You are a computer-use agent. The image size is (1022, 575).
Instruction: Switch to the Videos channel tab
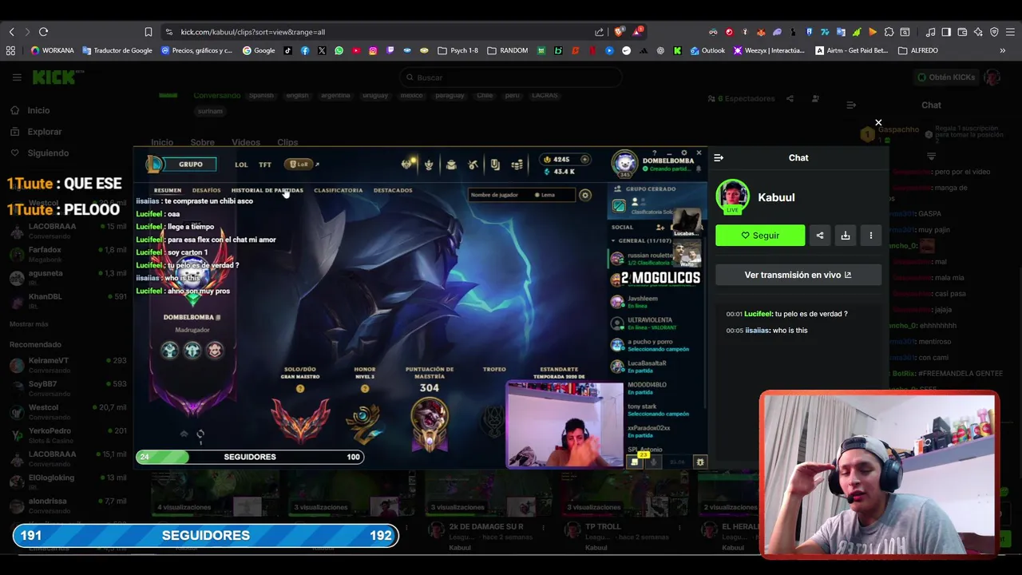pyautogui.click(x=246, y=142)
